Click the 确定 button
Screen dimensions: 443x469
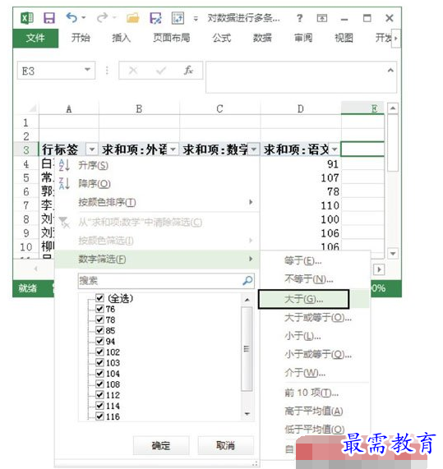[x=161, y=446]
